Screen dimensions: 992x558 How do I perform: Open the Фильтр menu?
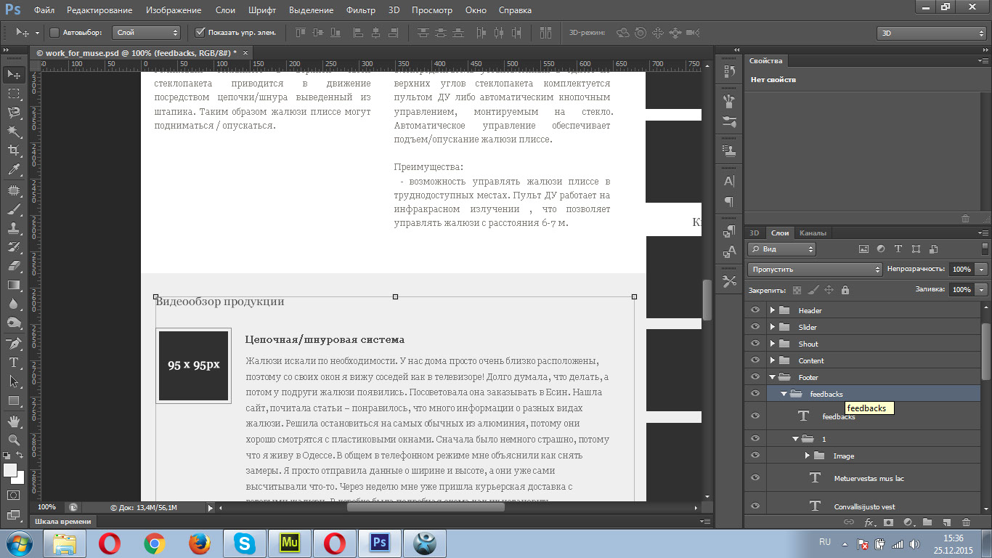pyautogui.click(x=360, y=10)
